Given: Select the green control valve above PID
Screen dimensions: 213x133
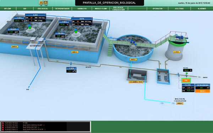Looking at the screenshot, I should point(187,74).
